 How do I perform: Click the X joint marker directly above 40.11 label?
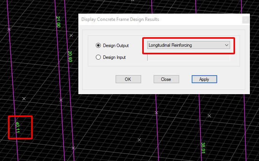click(x=24, y=99)
